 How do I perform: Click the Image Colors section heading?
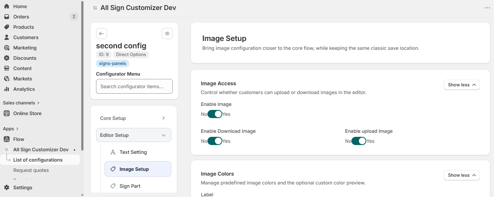217,174
